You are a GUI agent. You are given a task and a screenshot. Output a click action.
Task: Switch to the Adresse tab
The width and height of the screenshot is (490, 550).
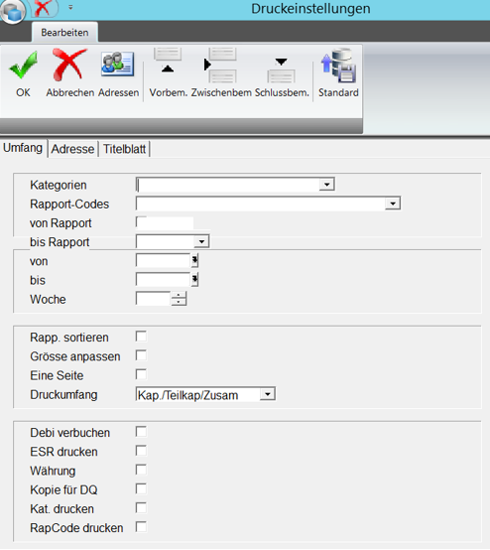coord(72,149)
